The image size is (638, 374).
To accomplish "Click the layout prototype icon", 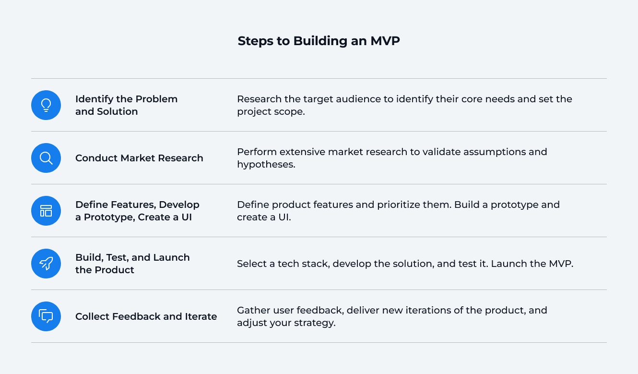I will [46, 211].
